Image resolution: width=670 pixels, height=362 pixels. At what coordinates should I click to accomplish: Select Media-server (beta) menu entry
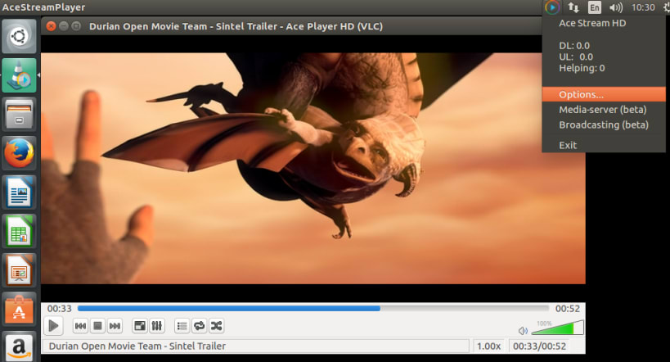[604, 110]
